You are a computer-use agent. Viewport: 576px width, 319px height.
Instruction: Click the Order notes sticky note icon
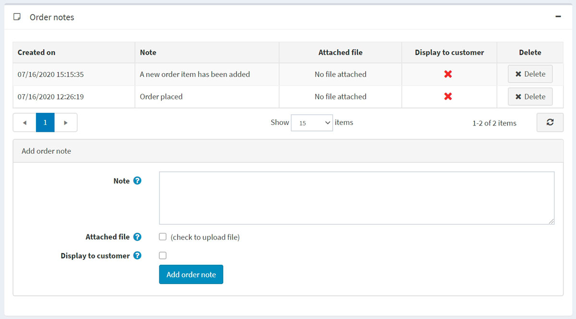point(17,17)
